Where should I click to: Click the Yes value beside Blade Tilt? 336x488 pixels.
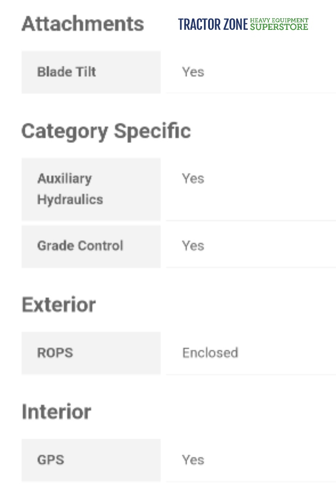click(193, 72)
